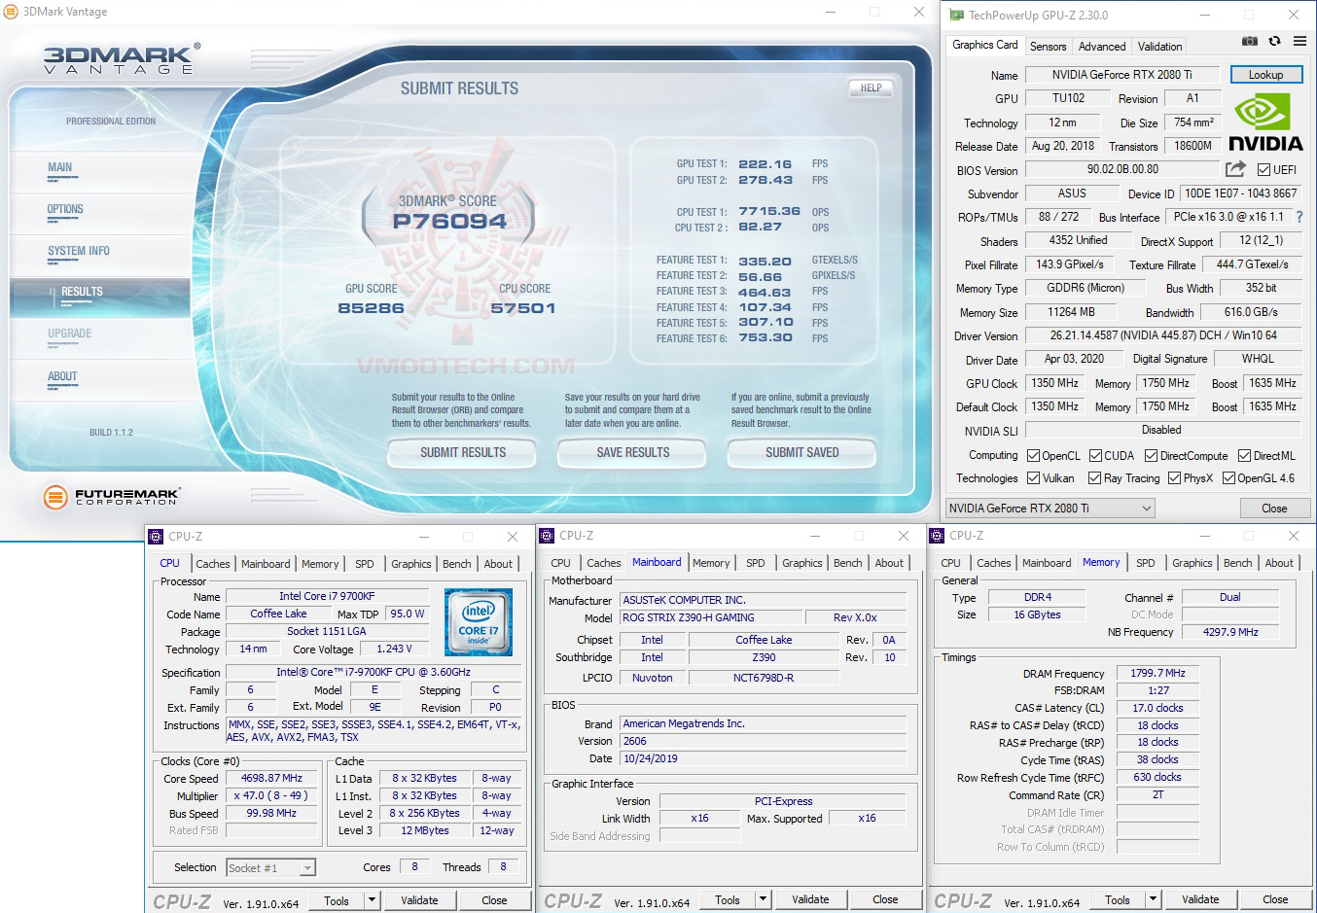Click the title icon of the CPU-Z Memory window
The height and width of the screenshot is (913, 1317).
pos(937,536)
